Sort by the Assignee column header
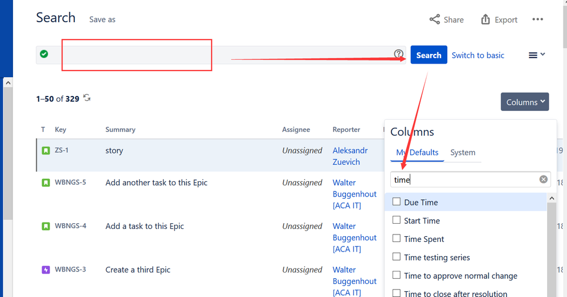Viewport: 567px width, 297px height. [296, 129]
